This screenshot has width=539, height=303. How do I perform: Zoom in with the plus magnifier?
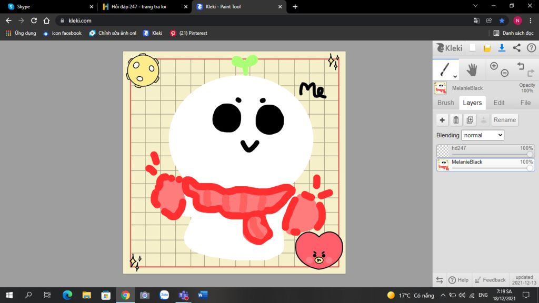494,66
